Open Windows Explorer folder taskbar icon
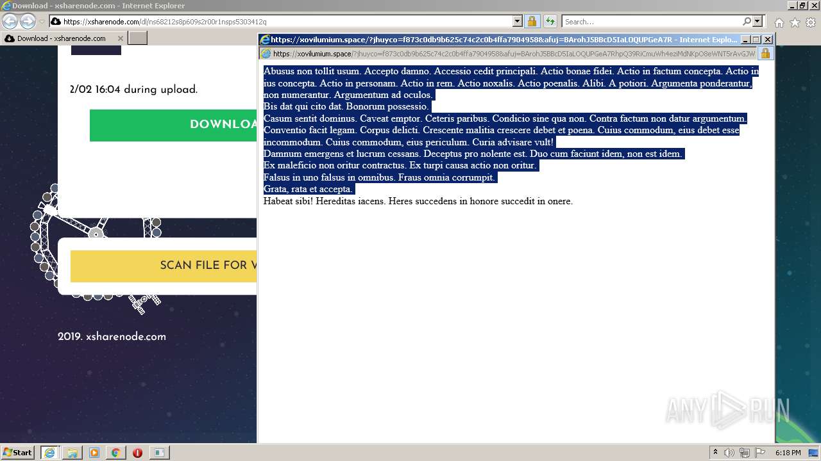This screenshot has height=461, width=821. pyautogui.click(x=72, y=453)
